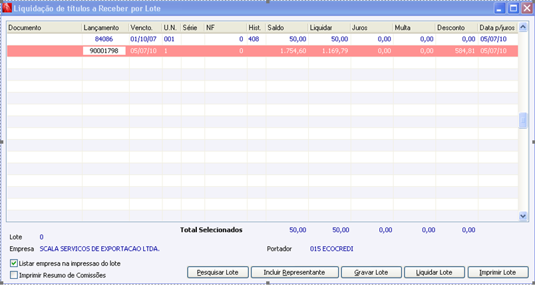Click Empresa SCALA SERVICOS DE EXPORTACAO LTDA.

tap(100, 249)
